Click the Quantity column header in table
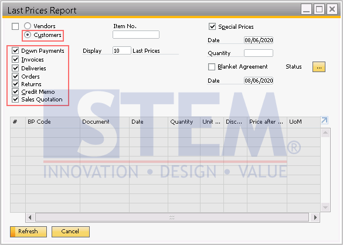Viewport: 343px width, 245px height. pos(184,122)
